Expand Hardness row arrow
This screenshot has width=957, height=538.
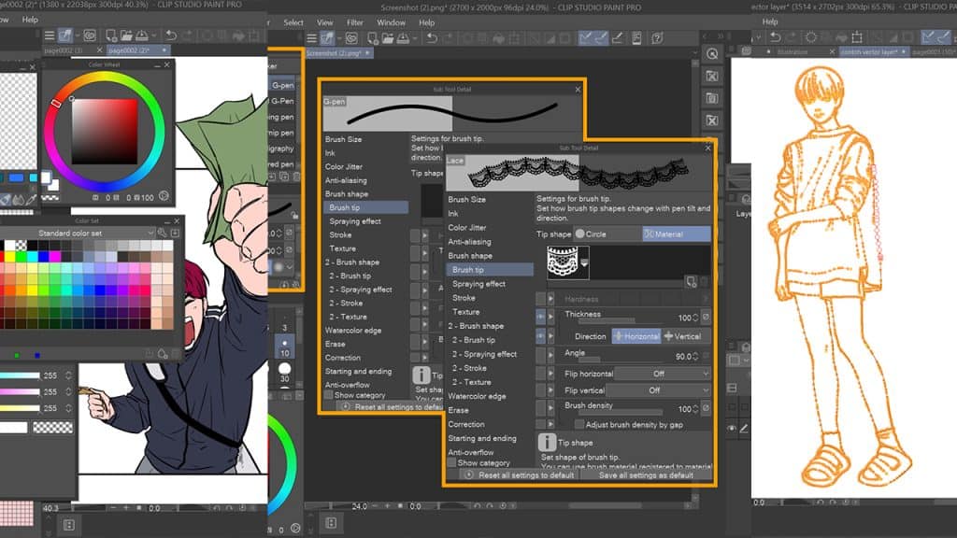(551, 299)
